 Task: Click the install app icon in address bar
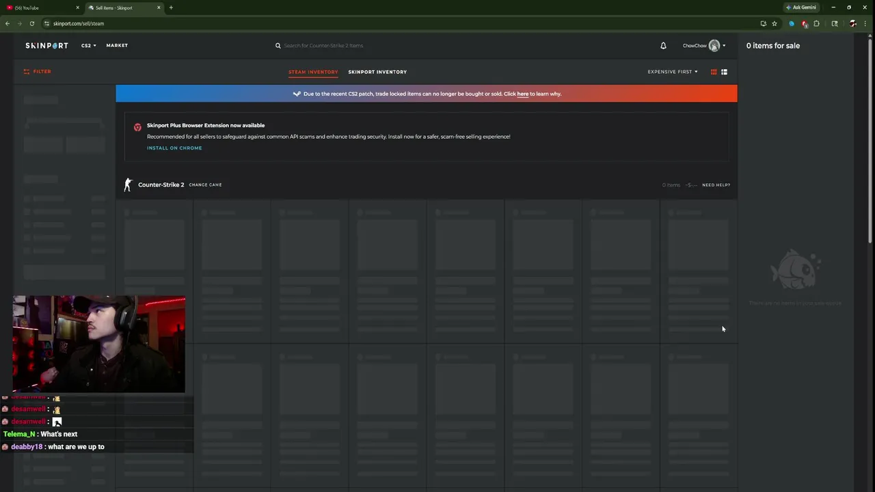[763, 23]
